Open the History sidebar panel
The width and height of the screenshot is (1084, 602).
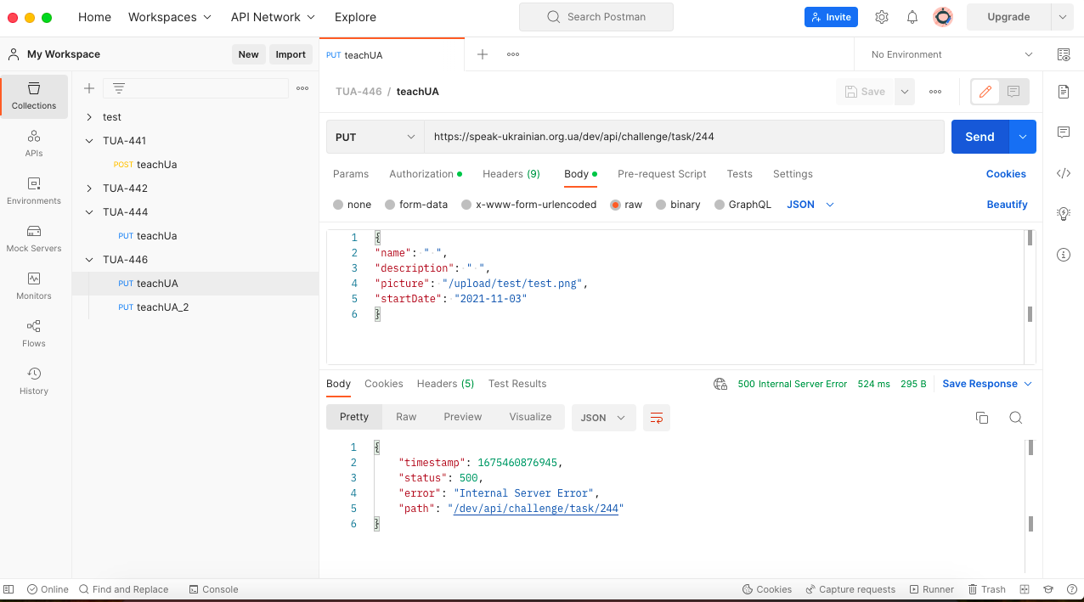coord(34,381)
